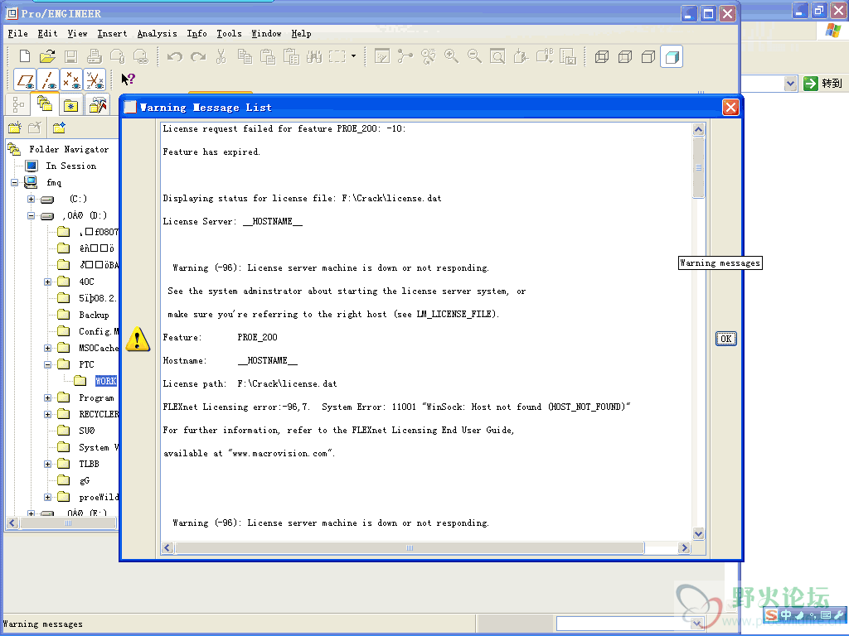Open the Insert menu

112,33
